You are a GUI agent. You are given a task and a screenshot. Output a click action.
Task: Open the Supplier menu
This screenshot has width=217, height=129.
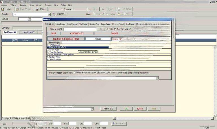coord(23,5)
